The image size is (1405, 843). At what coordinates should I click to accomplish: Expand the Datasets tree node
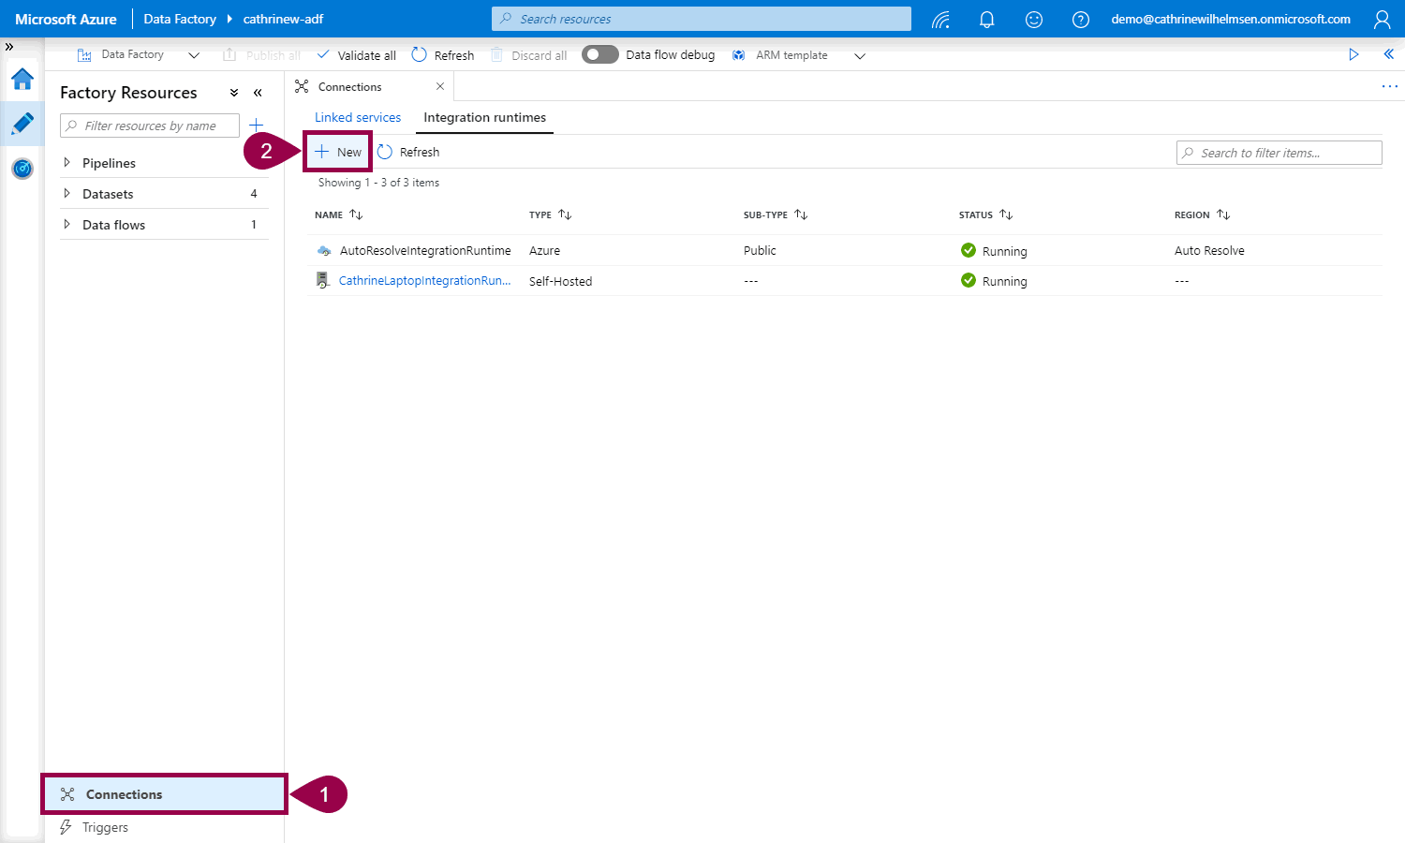click(x=67, y=194)
